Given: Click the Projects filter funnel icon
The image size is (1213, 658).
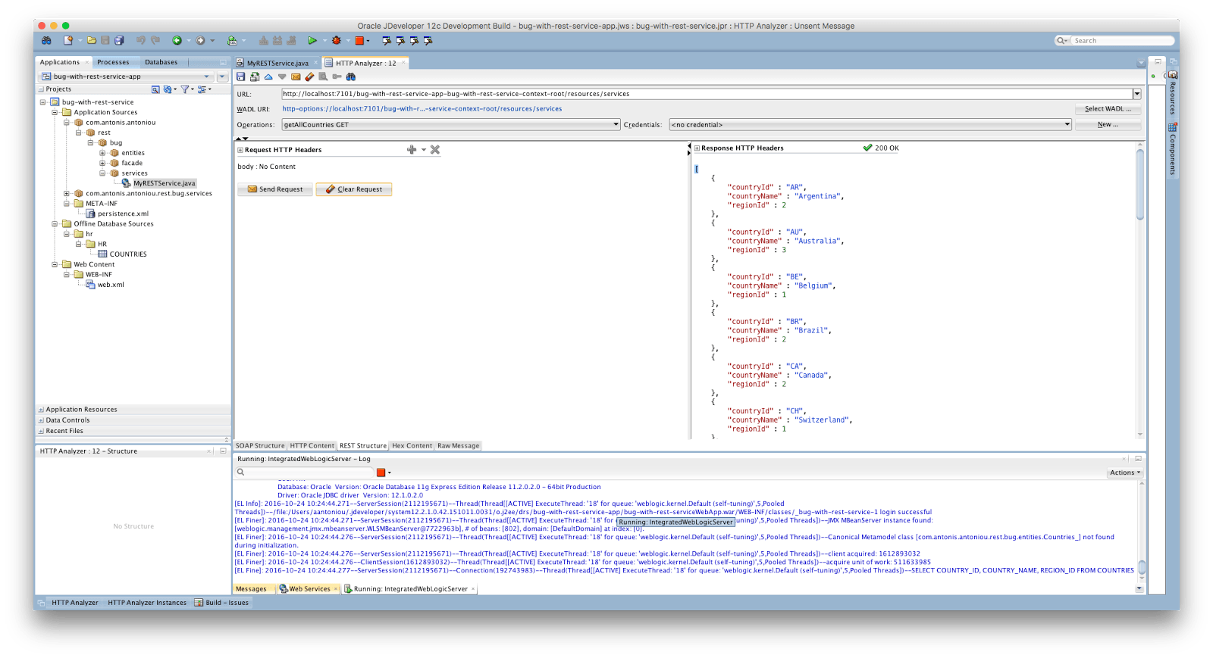Looking at the screenshot, I should pyautogui.click(x=185, y=89).
